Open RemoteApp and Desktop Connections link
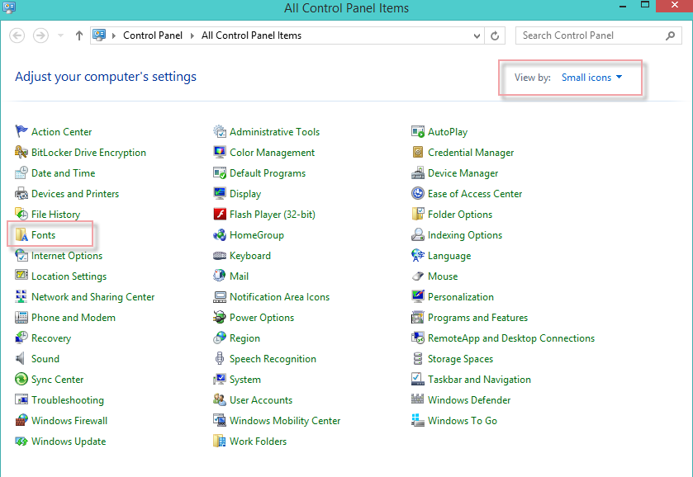Screen dimensions: 693x477 pos(511,338)
